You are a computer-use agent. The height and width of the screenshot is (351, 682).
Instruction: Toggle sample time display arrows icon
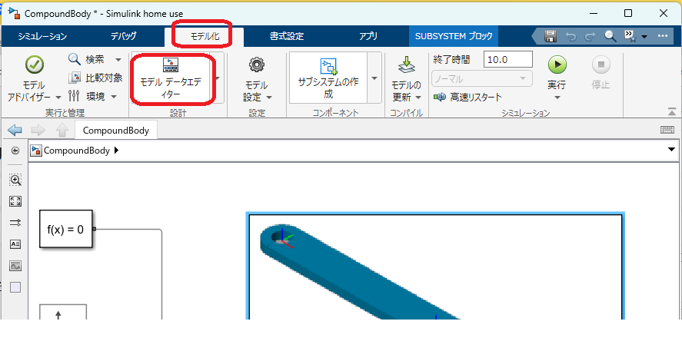tap(15, 223)
